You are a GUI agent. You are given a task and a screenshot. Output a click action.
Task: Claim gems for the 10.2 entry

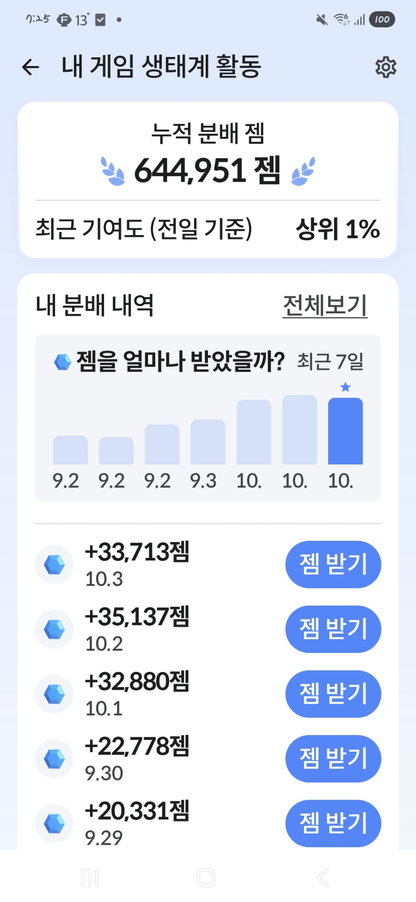coord(333,629)
